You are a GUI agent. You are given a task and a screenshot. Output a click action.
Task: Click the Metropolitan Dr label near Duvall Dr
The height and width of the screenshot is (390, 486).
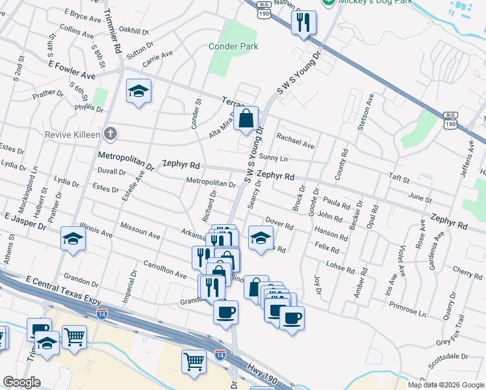pyautogui.click(x=126, y=161)
